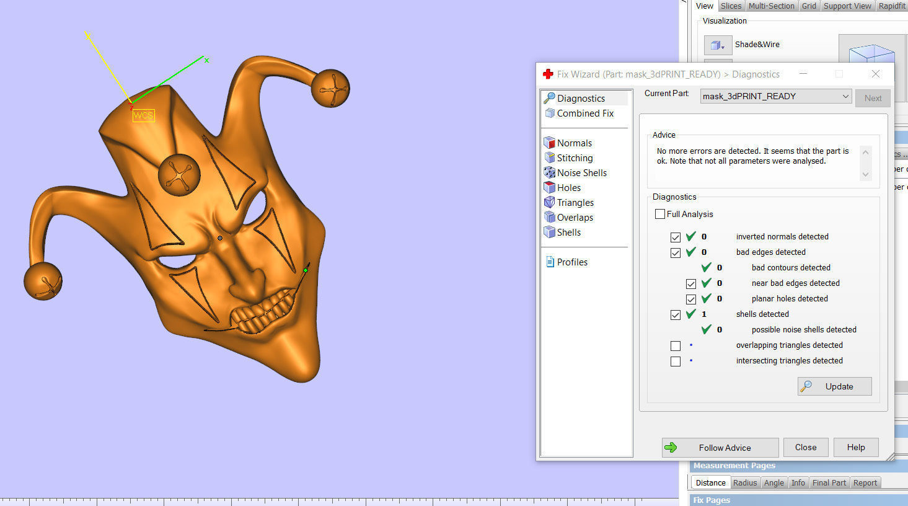Close the Fix Wizard window with X
This screenshot has height=506, width=908.
(x=876, y=74)
